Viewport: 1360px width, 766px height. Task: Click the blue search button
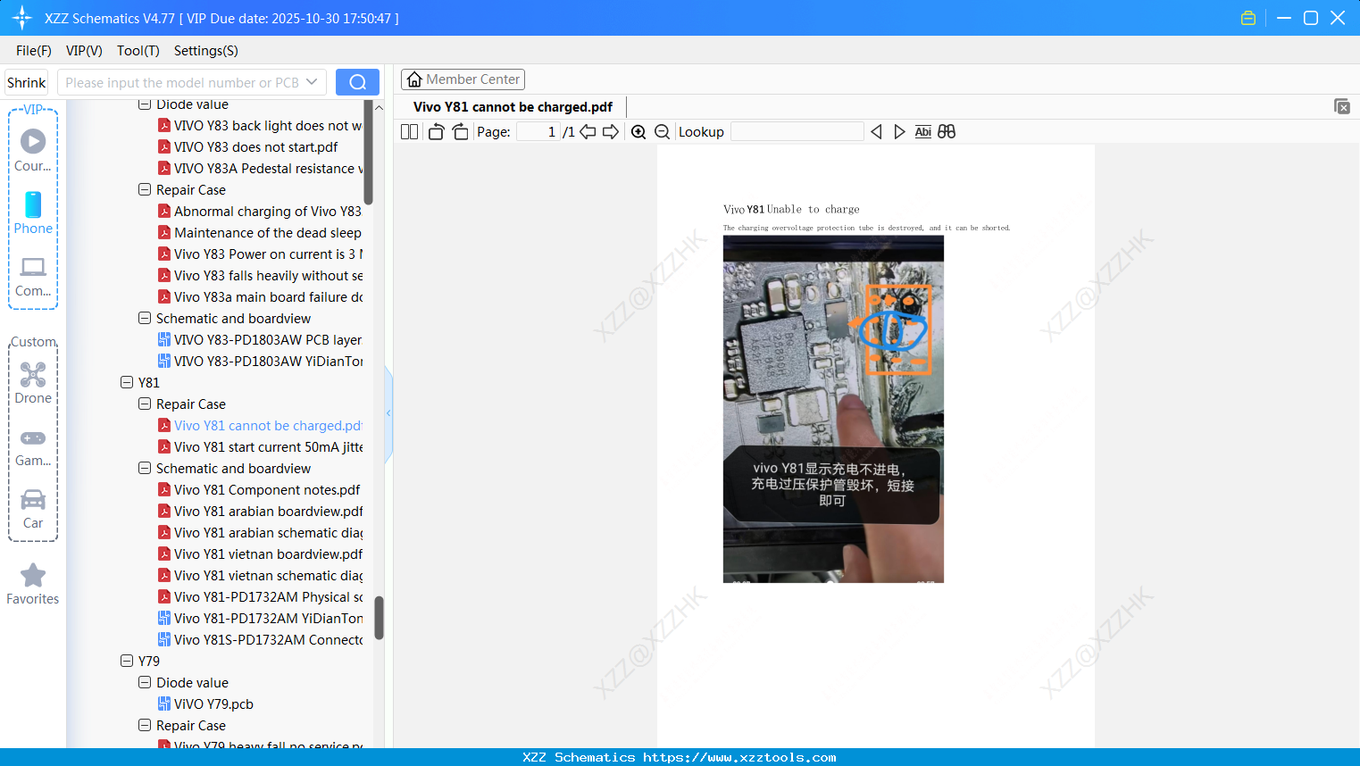click(357, 82)
